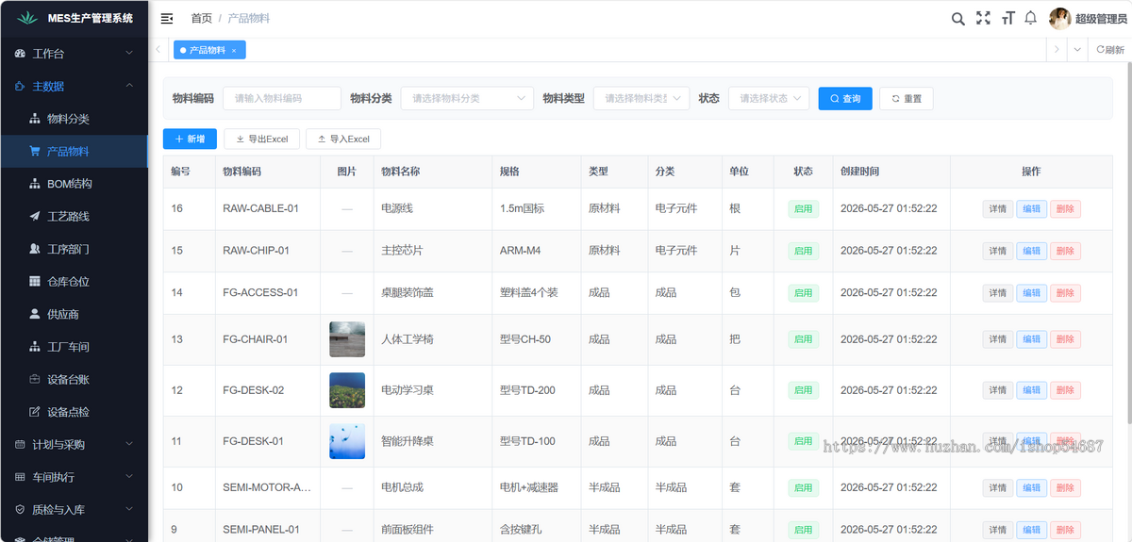
Task: Click the 超级管理员 username text
Action: (1101, 19)
